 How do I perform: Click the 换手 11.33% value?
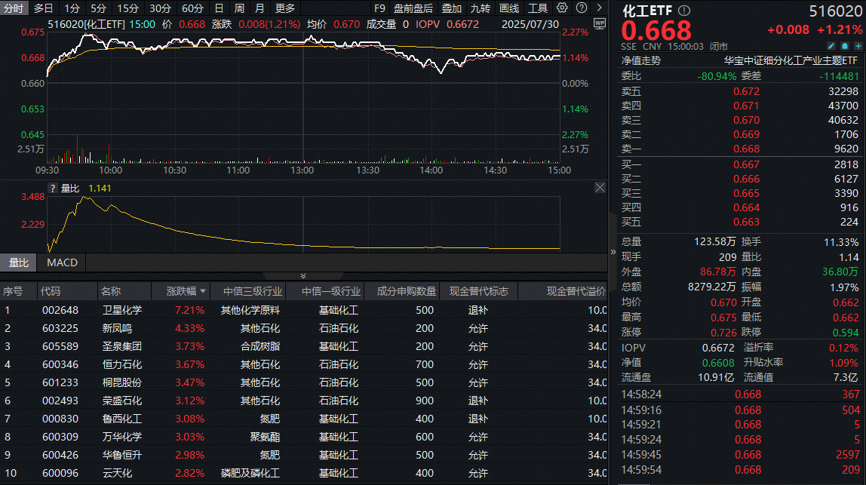pyautogui.click(x=841, y=242)
